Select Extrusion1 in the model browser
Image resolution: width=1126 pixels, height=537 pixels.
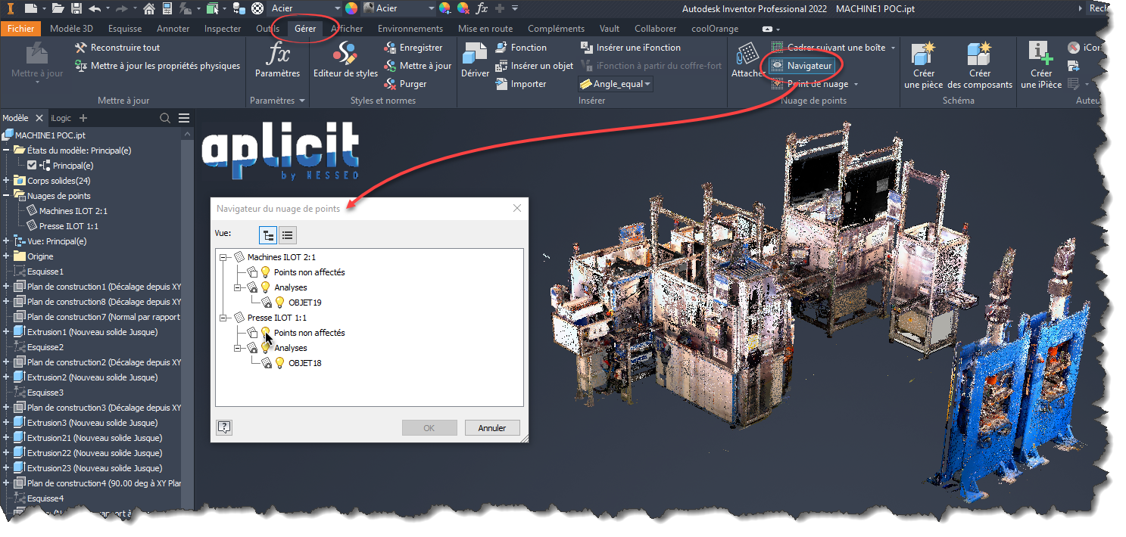[x=91, y=332]
